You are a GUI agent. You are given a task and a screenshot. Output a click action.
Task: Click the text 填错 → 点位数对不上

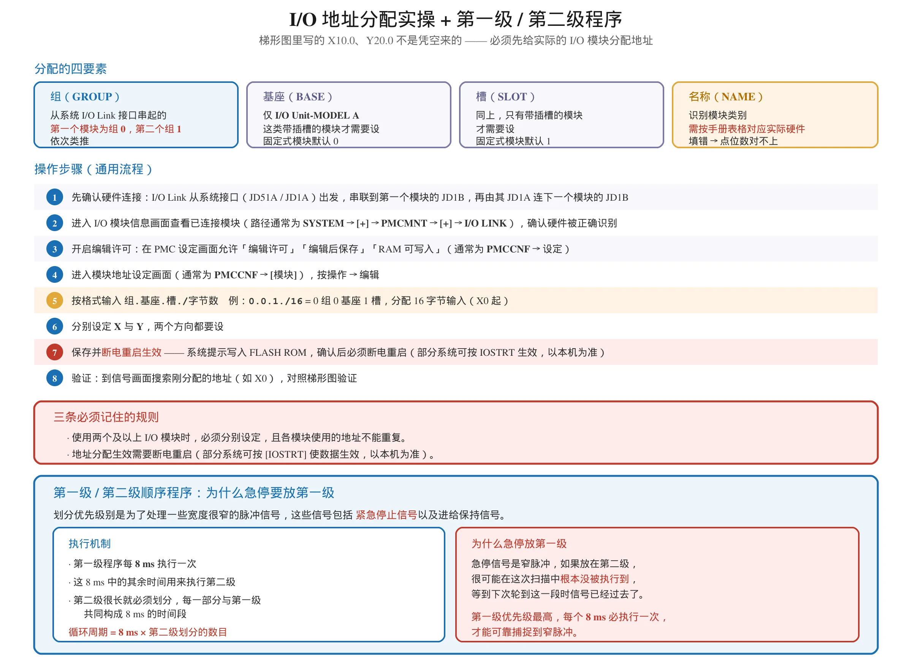pos(733,141)
